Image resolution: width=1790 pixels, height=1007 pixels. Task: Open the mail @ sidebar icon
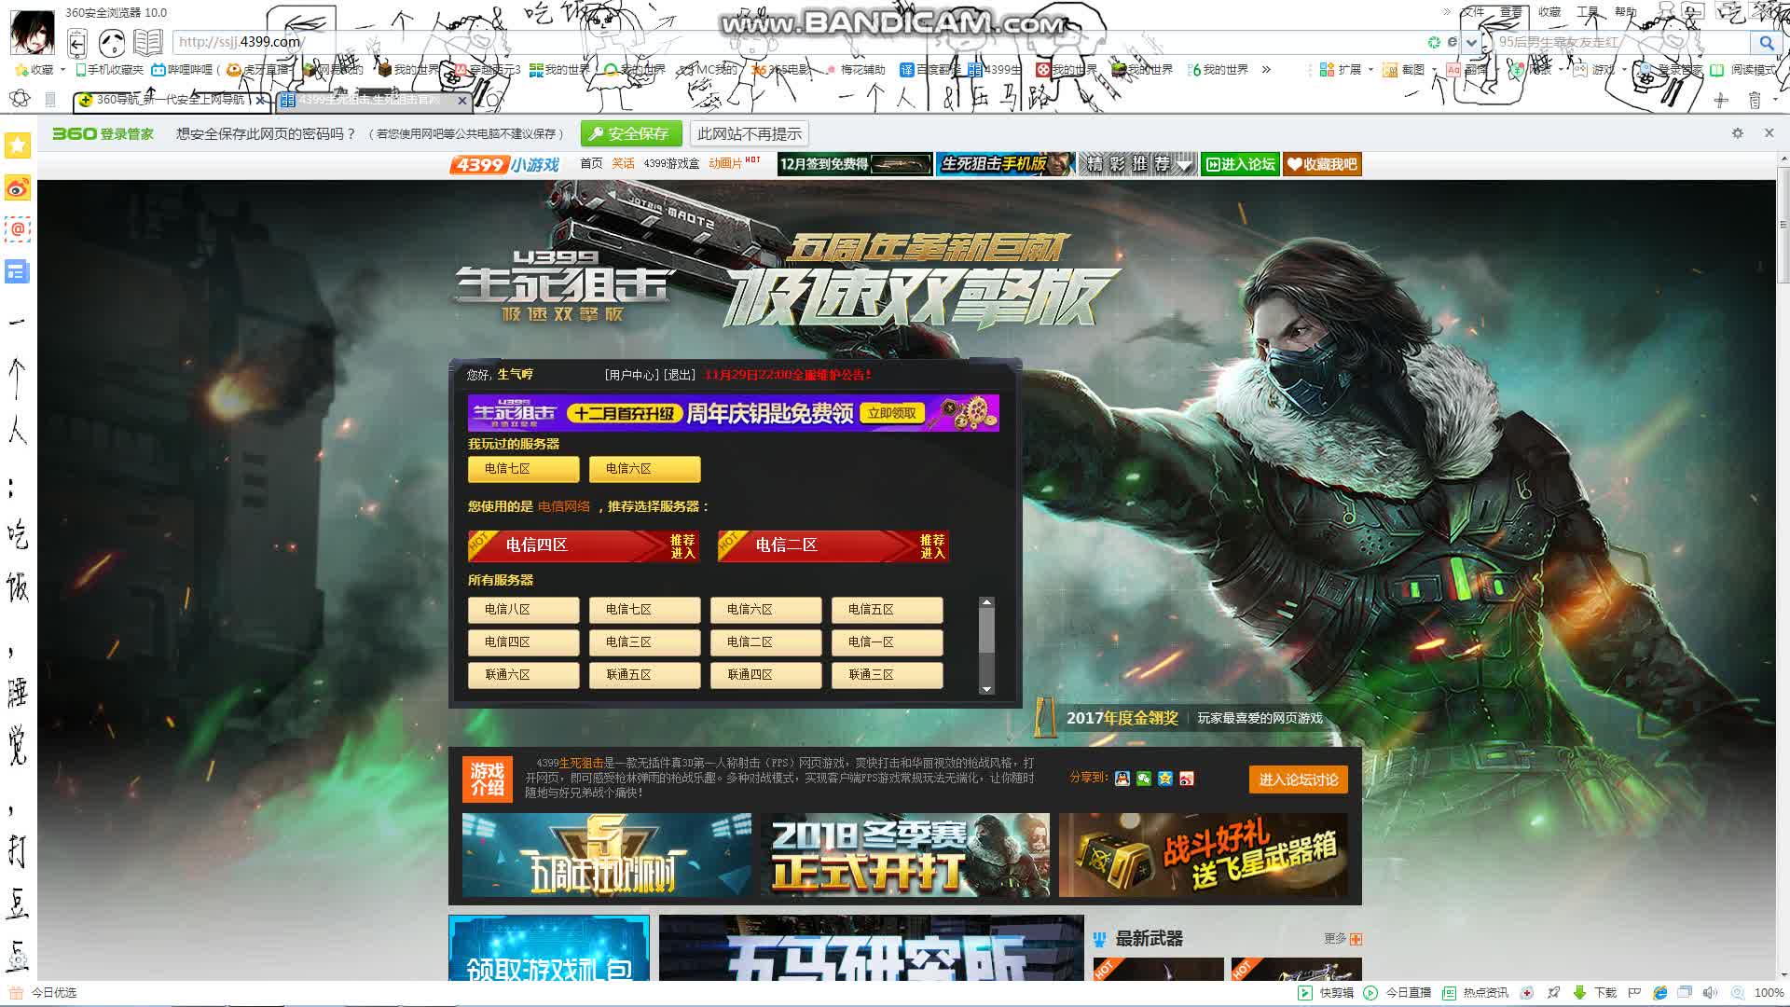(18, 229)
